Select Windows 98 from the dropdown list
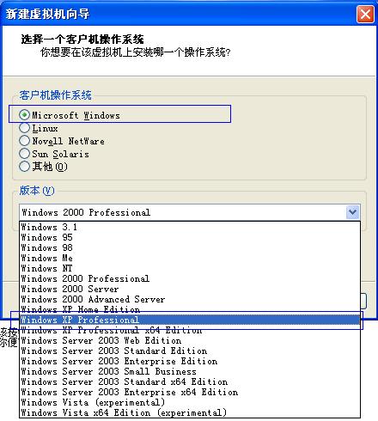Image resolution: width=378 pixels, height=421 pixels. coord(190,247)
